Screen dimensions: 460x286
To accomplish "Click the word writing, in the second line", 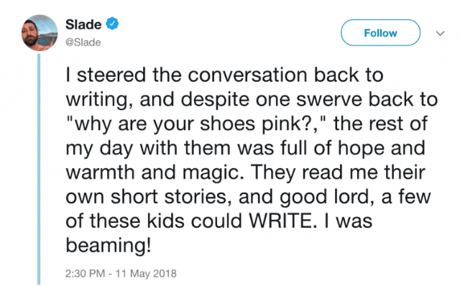I will pyautogui.click(x=97, y=100).
